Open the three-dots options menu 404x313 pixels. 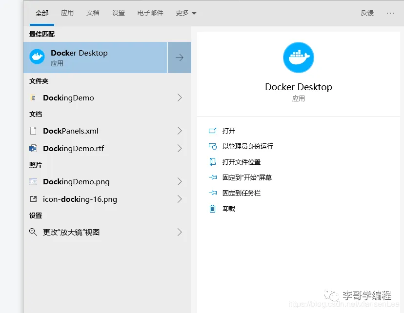(390, 13)
